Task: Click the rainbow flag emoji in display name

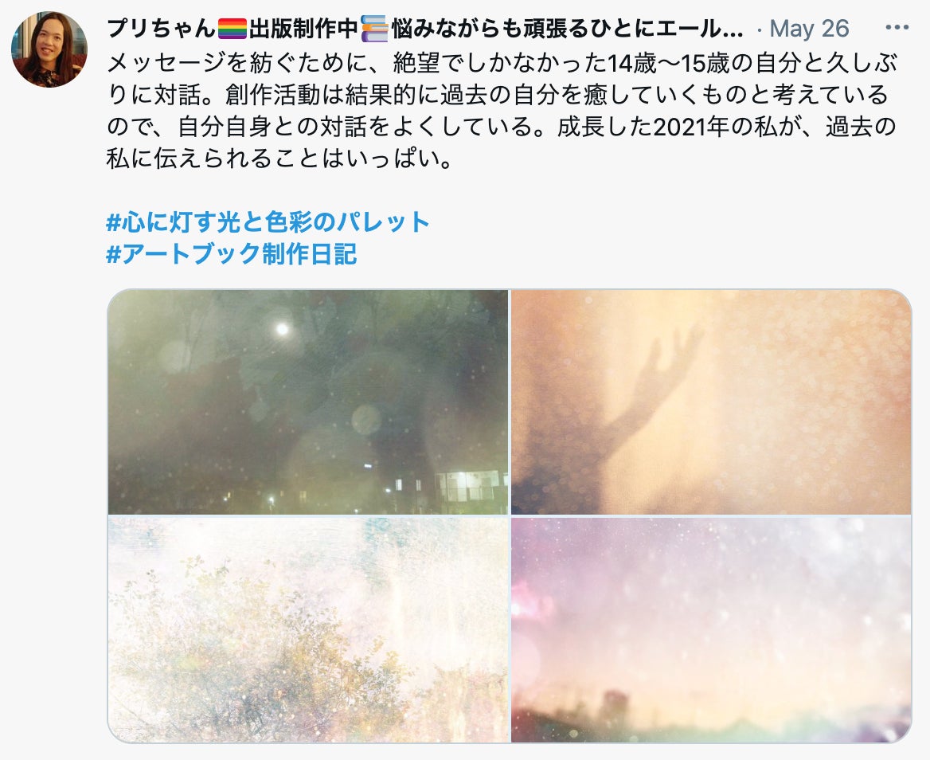Action: 232,28
